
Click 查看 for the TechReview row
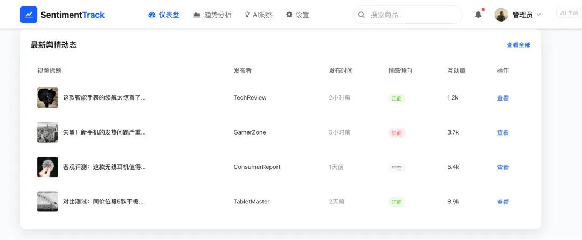point(503,98)
